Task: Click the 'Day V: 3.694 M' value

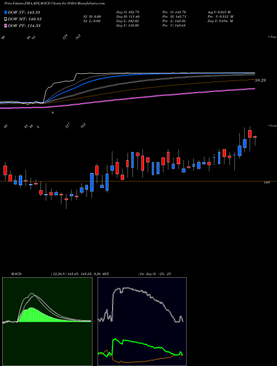Action: click(220, 21)
